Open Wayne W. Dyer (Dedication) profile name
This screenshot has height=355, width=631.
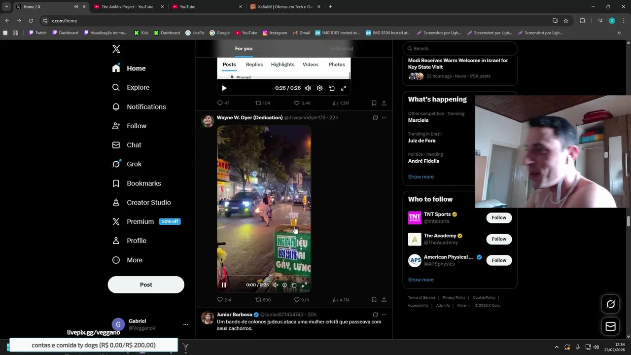pyautogui.click(x=249, y=118)
